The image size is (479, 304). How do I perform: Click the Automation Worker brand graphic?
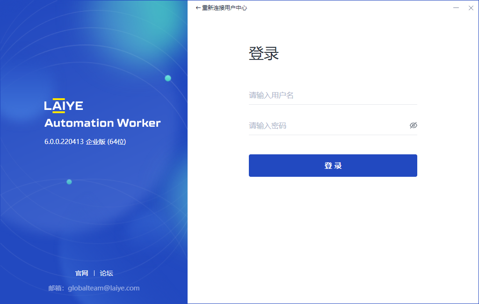click(102, 123)
